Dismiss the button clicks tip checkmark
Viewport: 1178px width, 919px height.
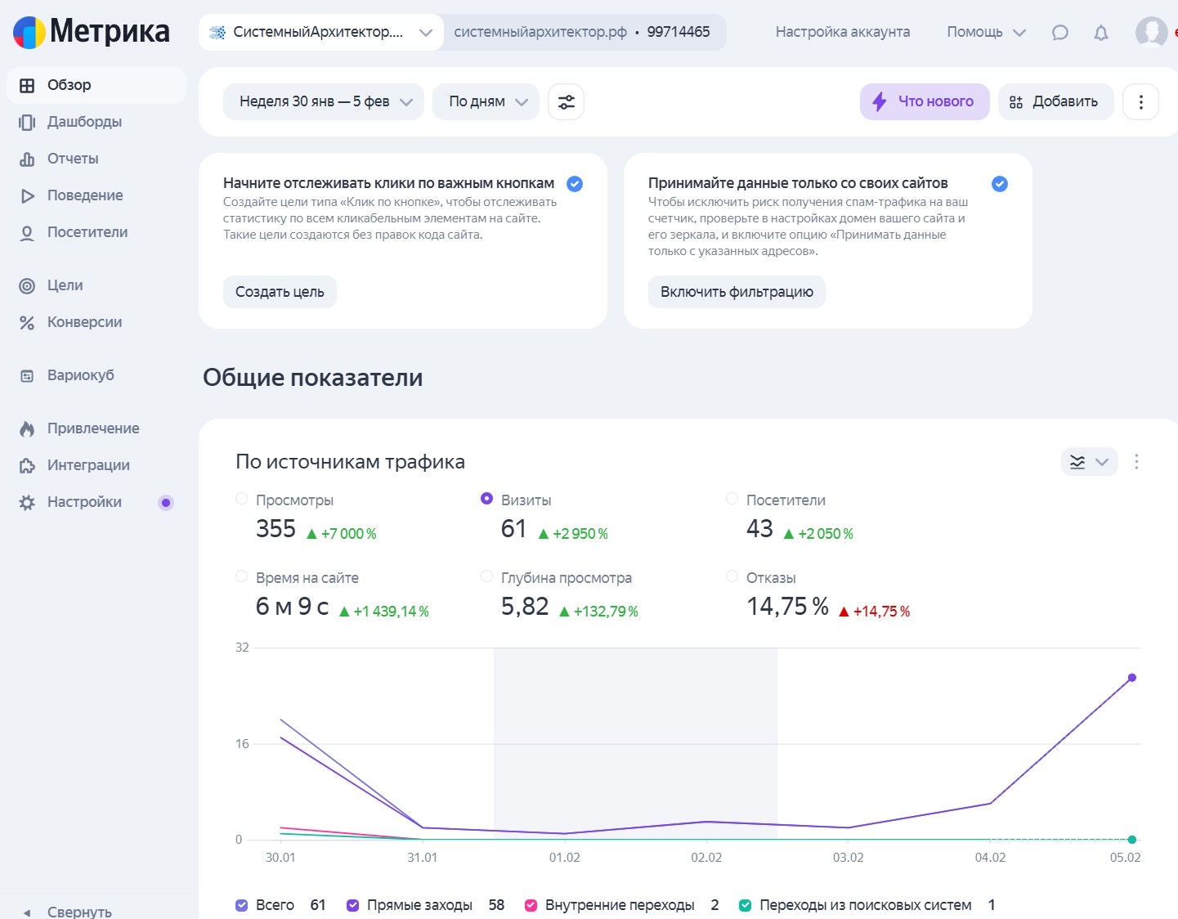[x=575, y=184]
